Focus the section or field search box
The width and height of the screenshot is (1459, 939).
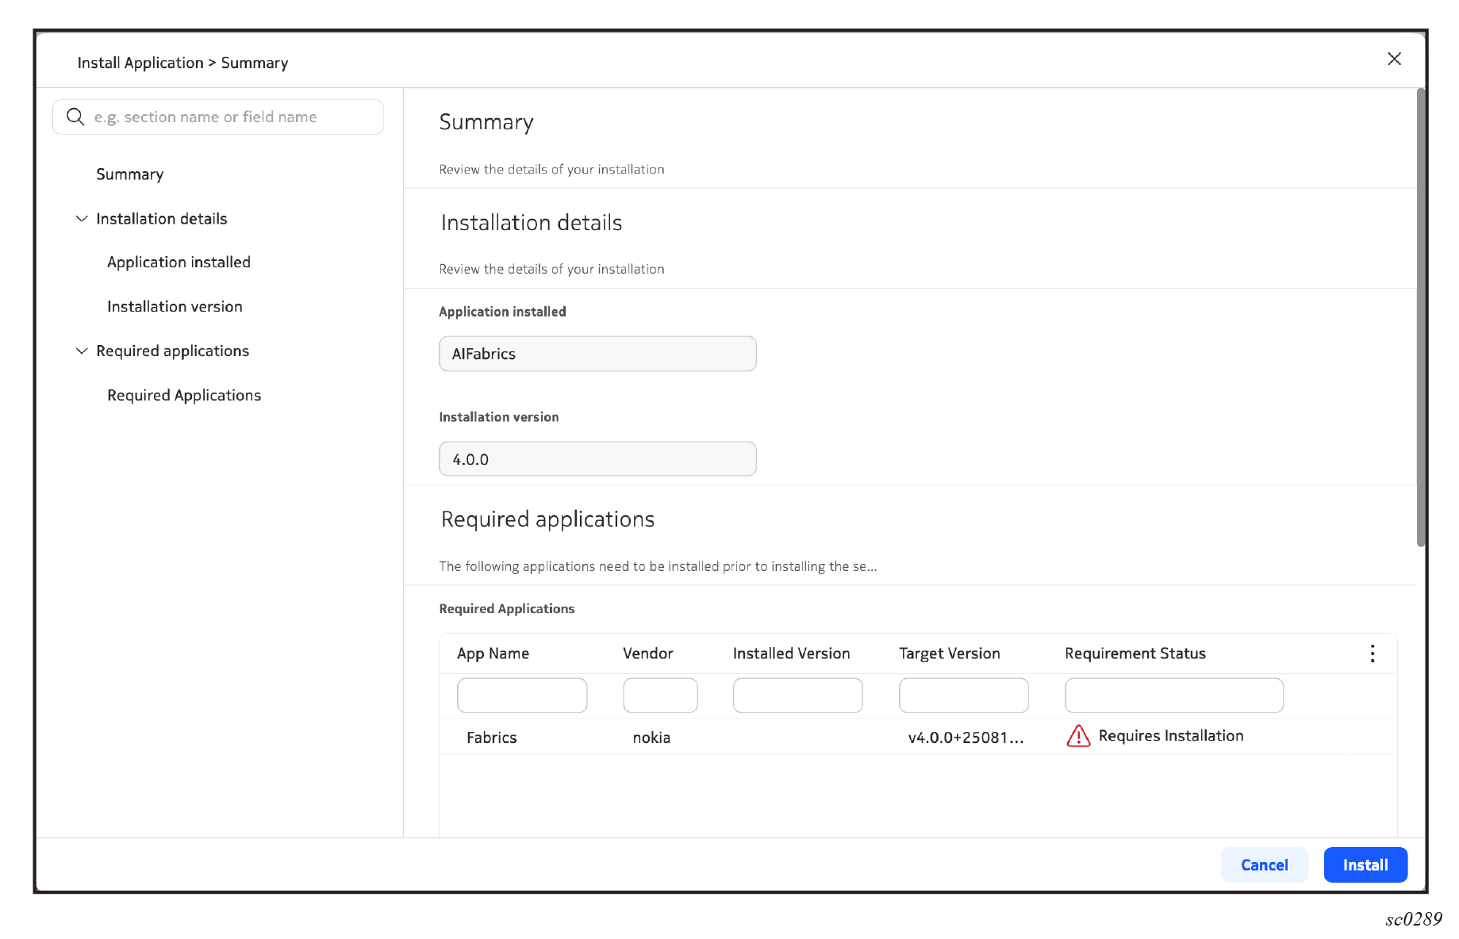pos(218,117)
